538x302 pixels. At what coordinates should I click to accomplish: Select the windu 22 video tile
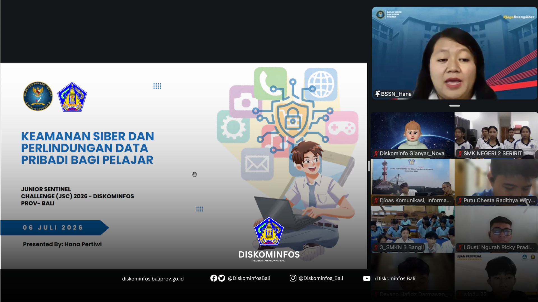pyautogui.click(x=496, y=276)
